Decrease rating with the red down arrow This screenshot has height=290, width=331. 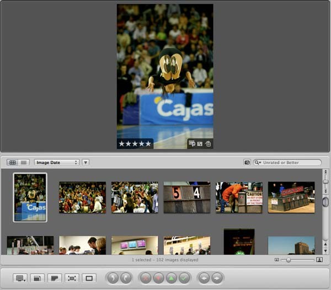[158, 278]
